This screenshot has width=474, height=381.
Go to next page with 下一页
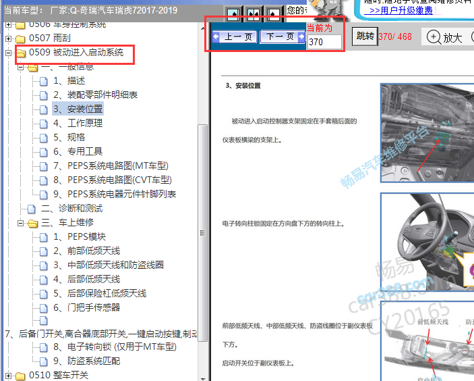(283, 37)
